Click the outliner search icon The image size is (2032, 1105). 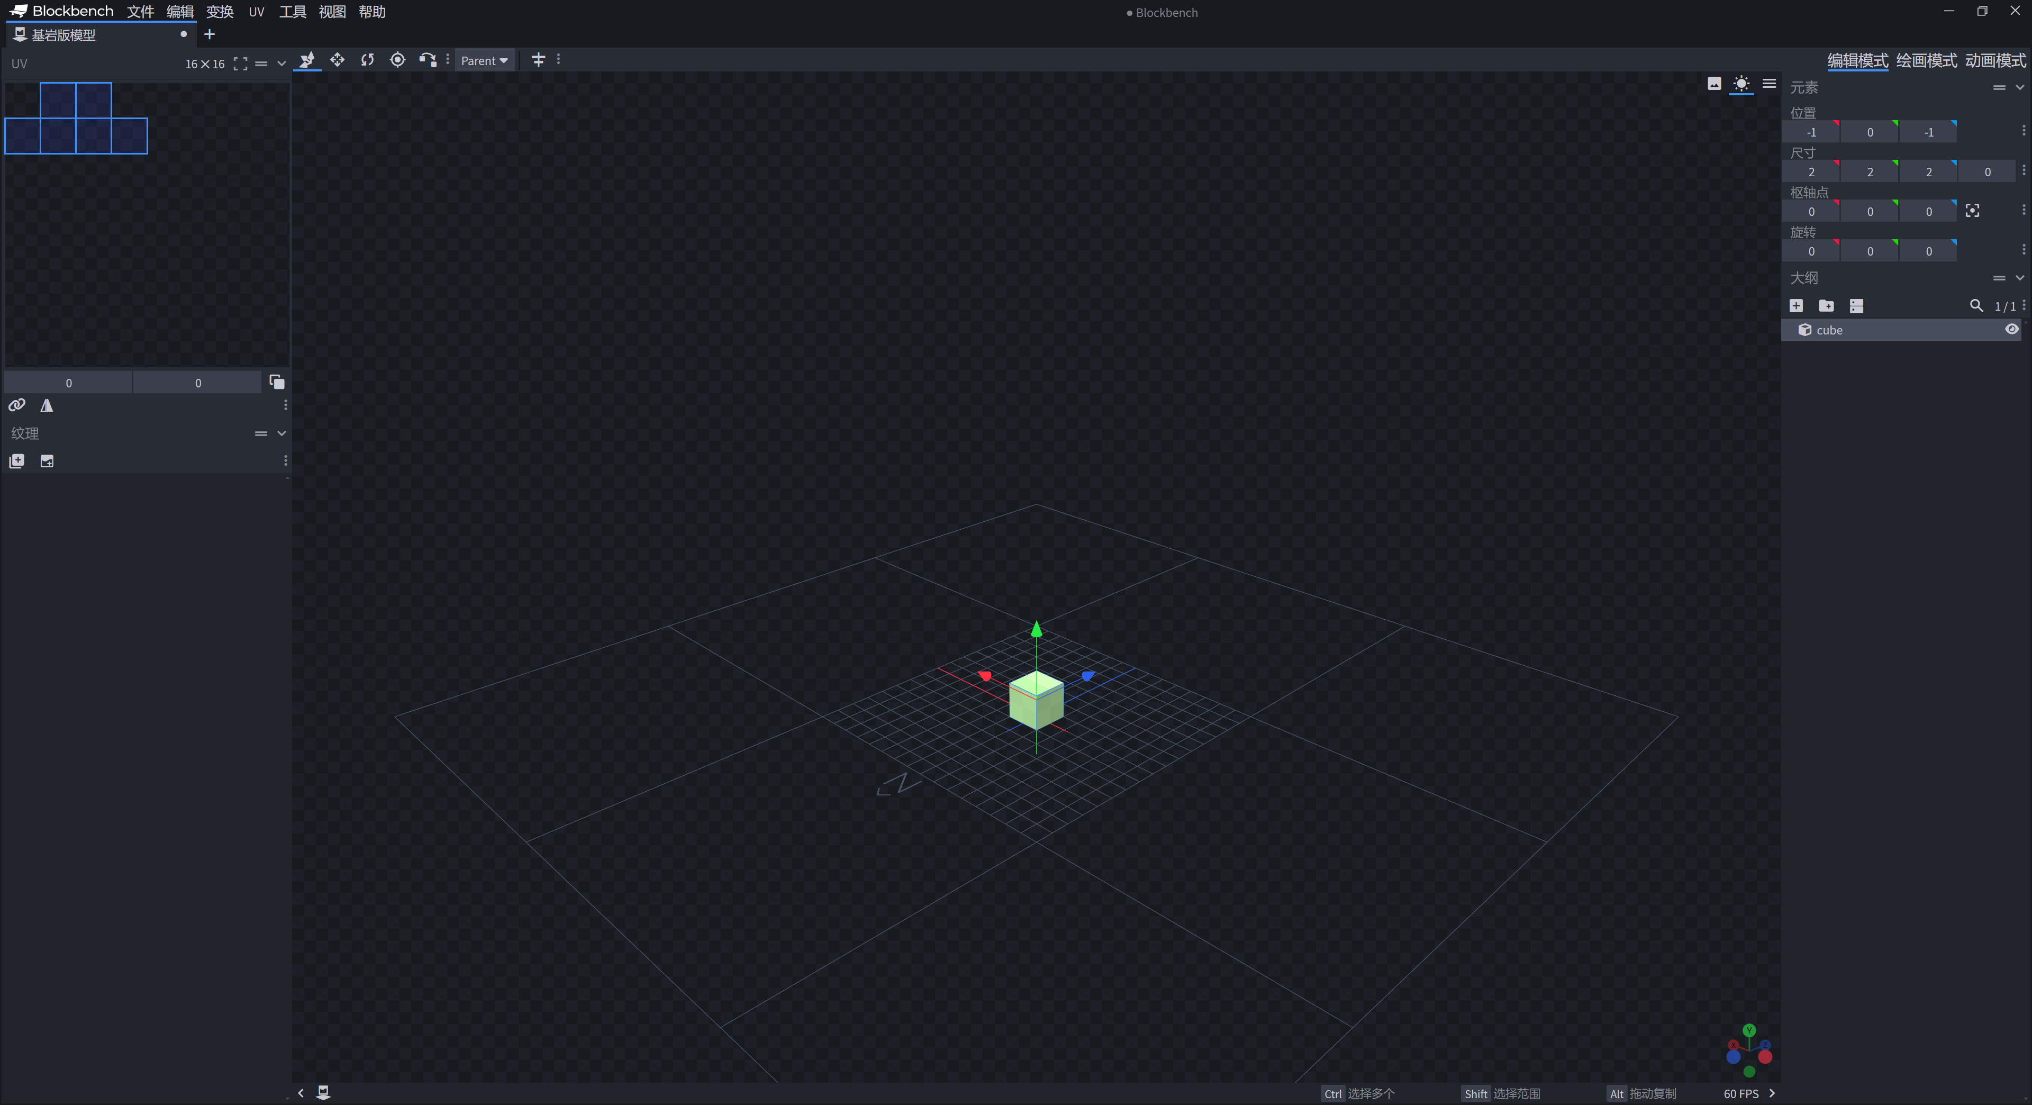coord(1976,305)
